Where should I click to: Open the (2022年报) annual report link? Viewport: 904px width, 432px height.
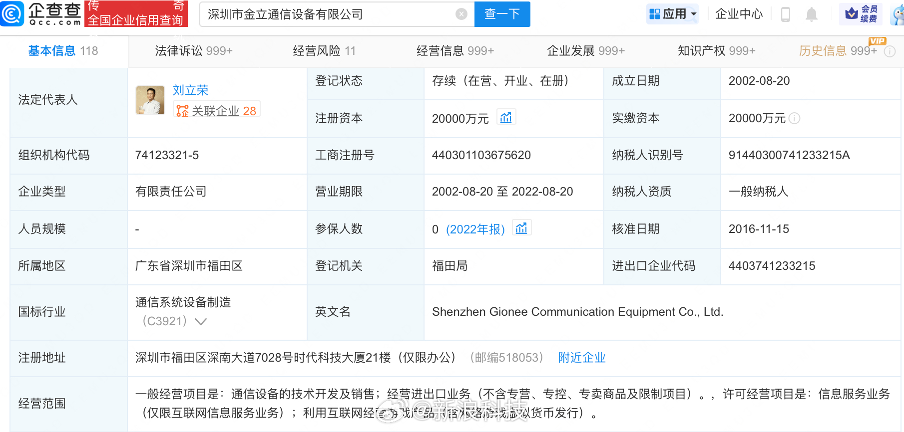click(x=475, y=229)
